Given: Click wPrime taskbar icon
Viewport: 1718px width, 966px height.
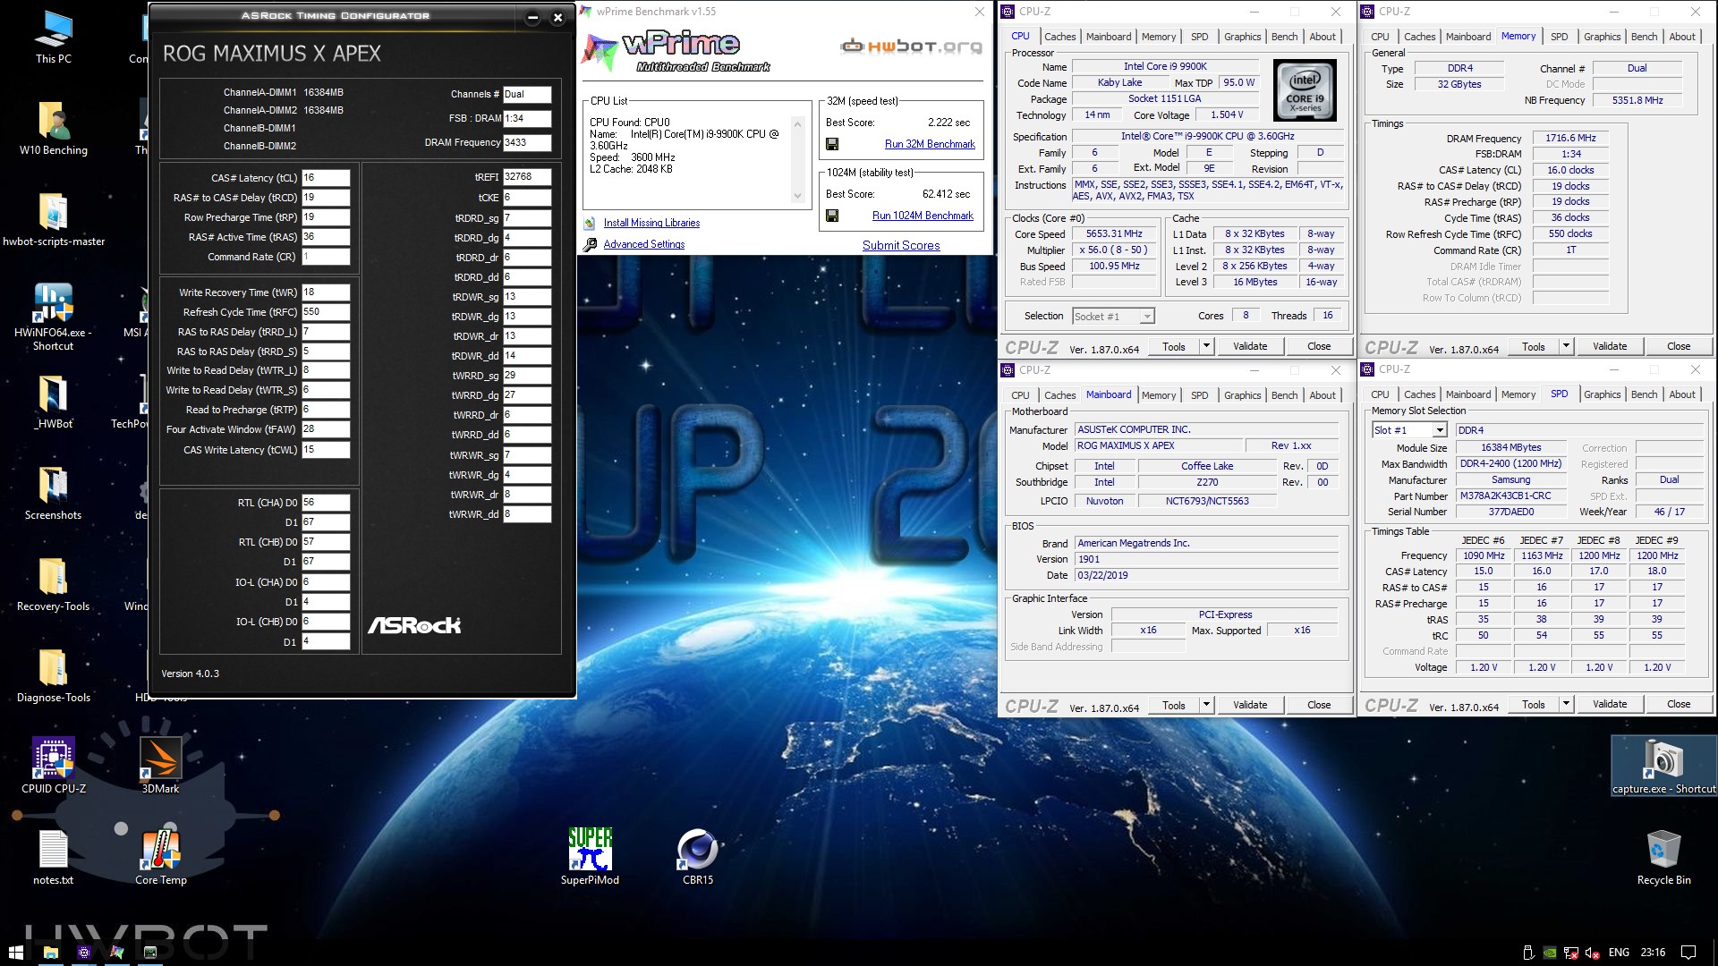Looking at the screenshot, I should (117, 953).
